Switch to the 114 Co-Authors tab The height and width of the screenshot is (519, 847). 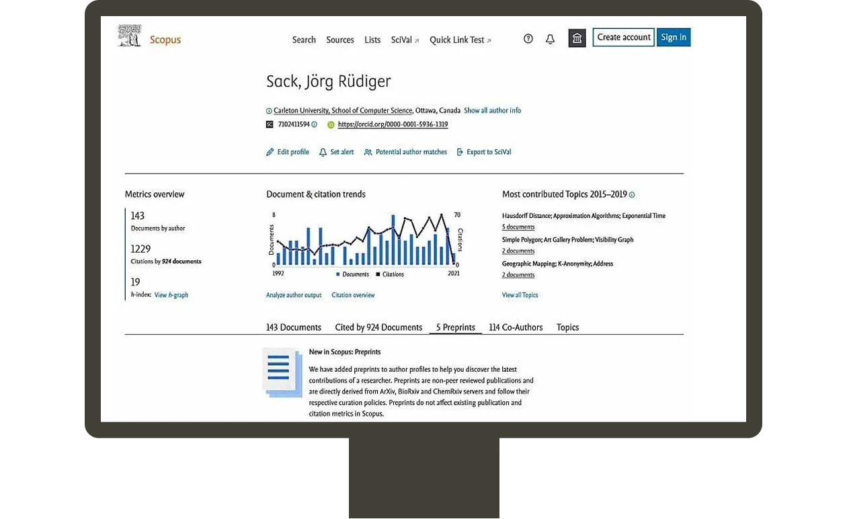(x=515, y=327)
